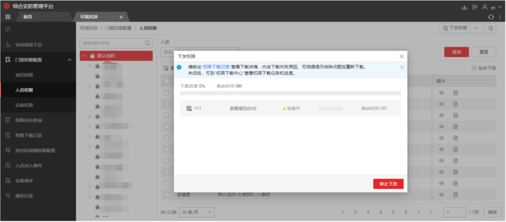This screenshot has width=506, height=222.
Task: Toggle the 包含下级 checkbox
Action: coord(474,68)
